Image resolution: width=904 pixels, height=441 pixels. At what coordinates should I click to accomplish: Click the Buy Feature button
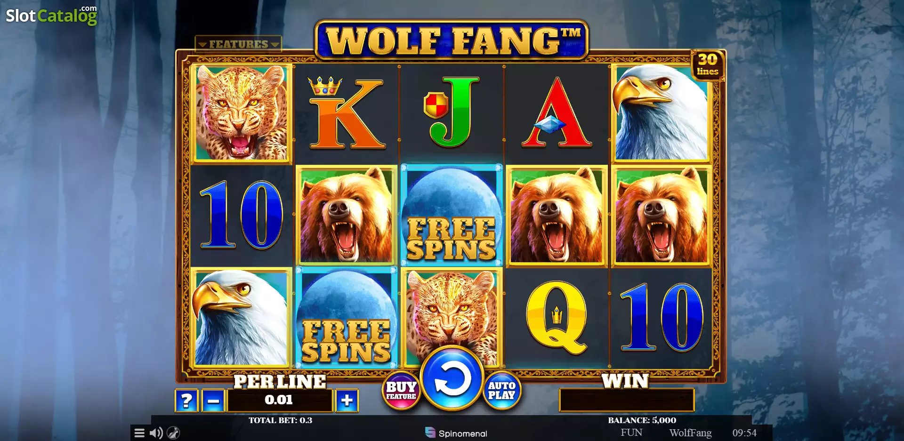tap(401, 390)
